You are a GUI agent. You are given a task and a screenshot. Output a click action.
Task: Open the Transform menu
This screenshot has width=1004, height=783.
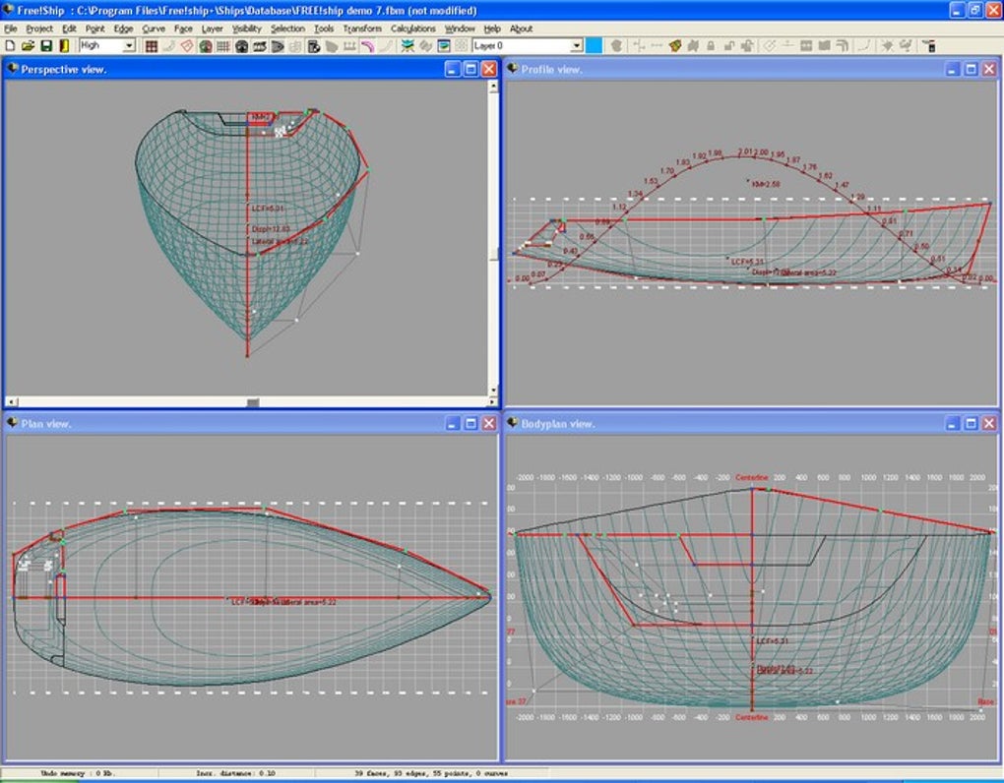pyautogui.click(x=362, y=29)
